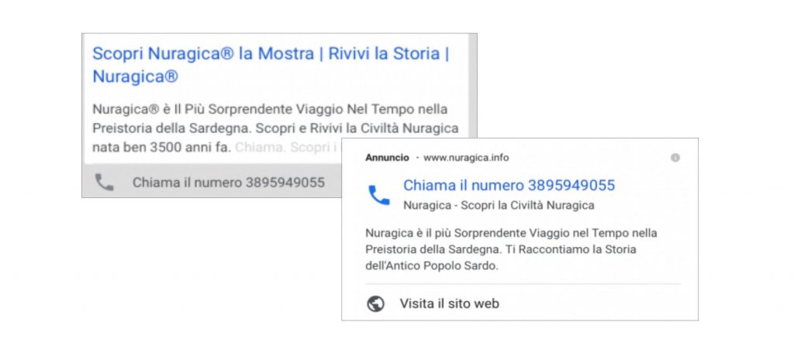Image resolution: width=794 pixels, height=356 pixels.
Task: Click the gray phone icon in left ad
Action: pos(105,183)
